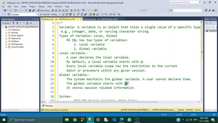Click the Disconnect plug icon in Object Explorer

(x=17, y=23)
